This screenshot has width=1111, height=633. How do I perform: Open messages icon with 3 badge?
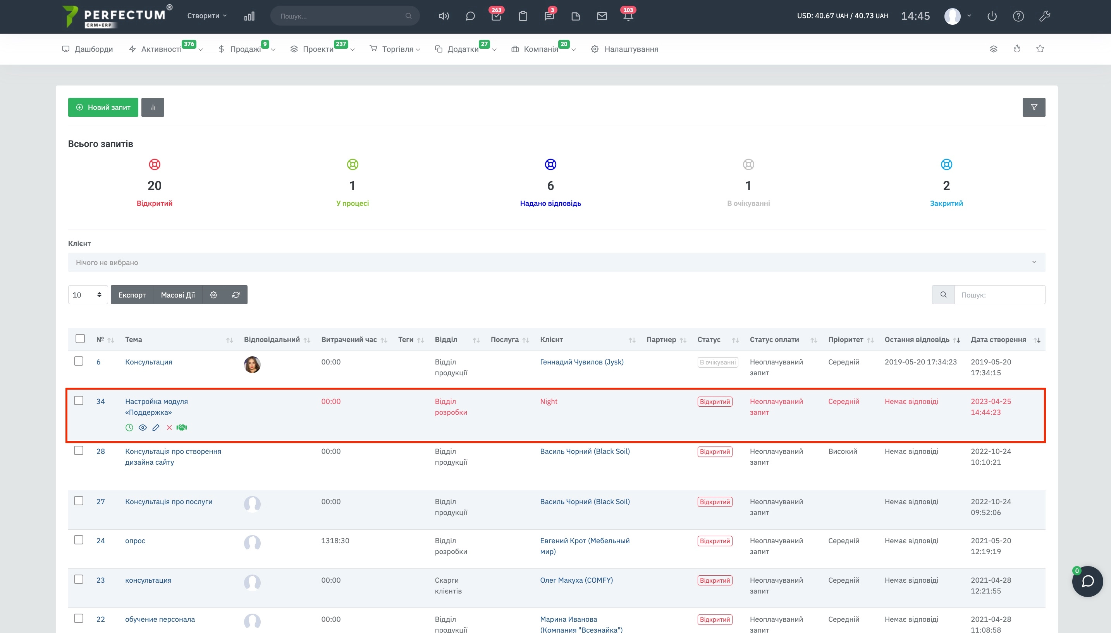[549, 16]
